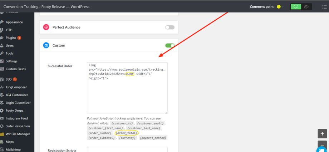The width and height of the screenshot is (329, 152).
Task: Click the Perfect Audience section title
Action: tap(66, 27)
